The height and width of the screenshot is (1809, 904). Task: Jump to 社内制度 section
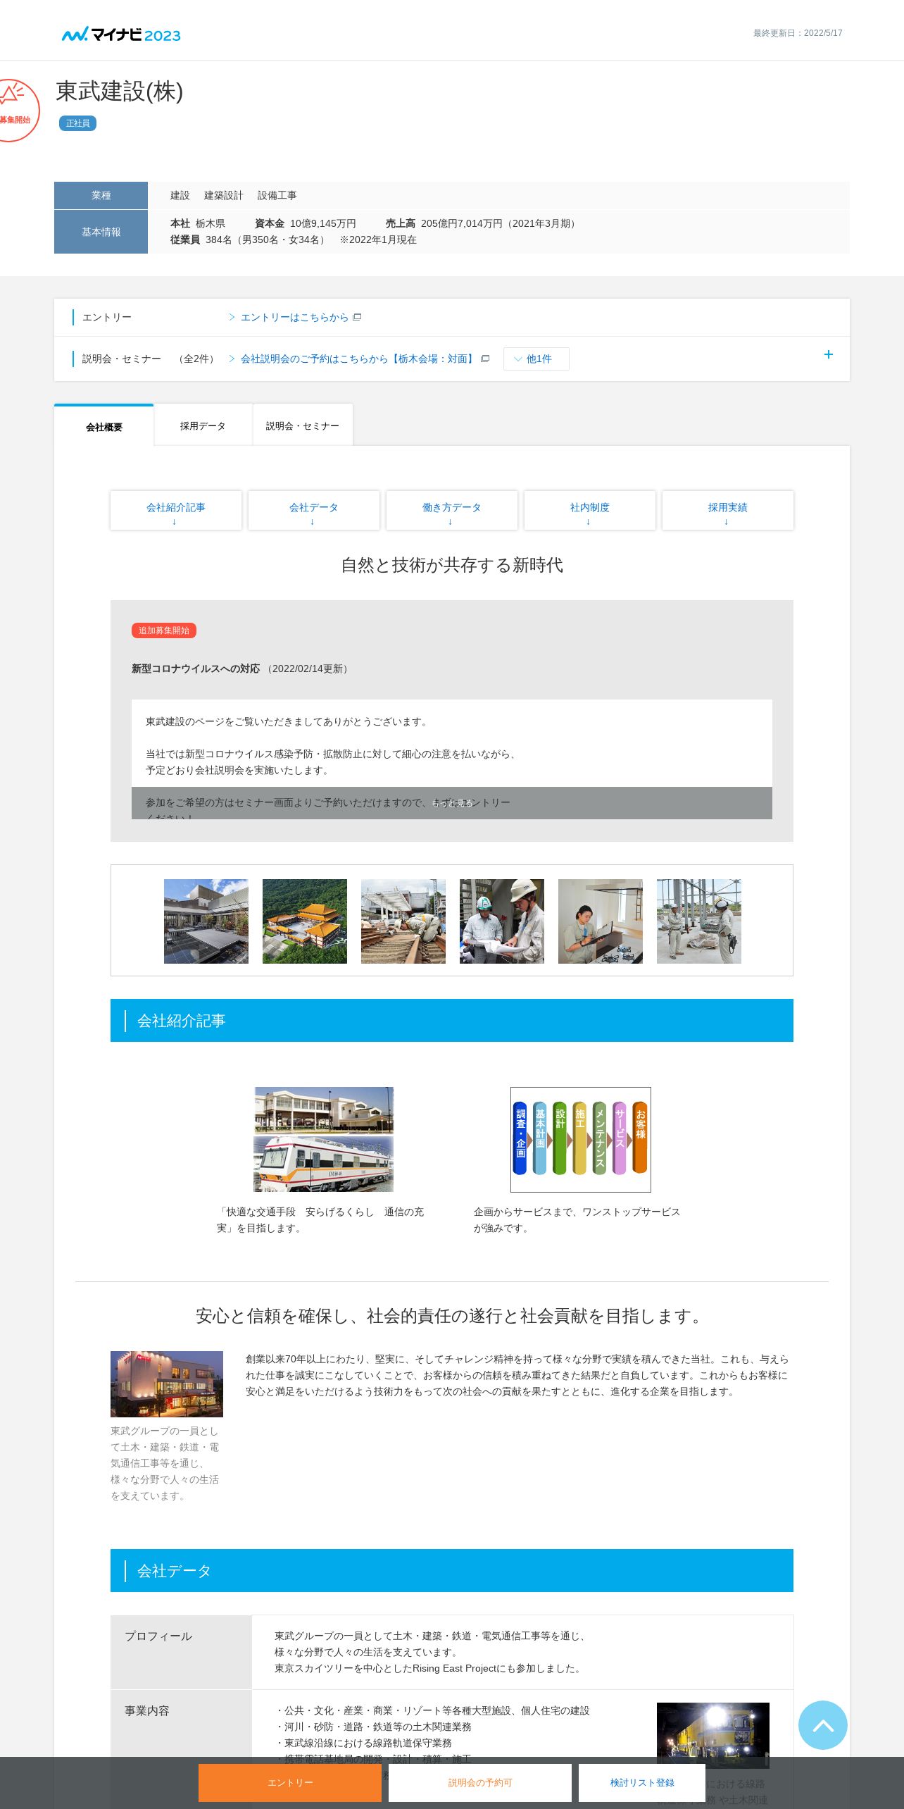(590, 510)
